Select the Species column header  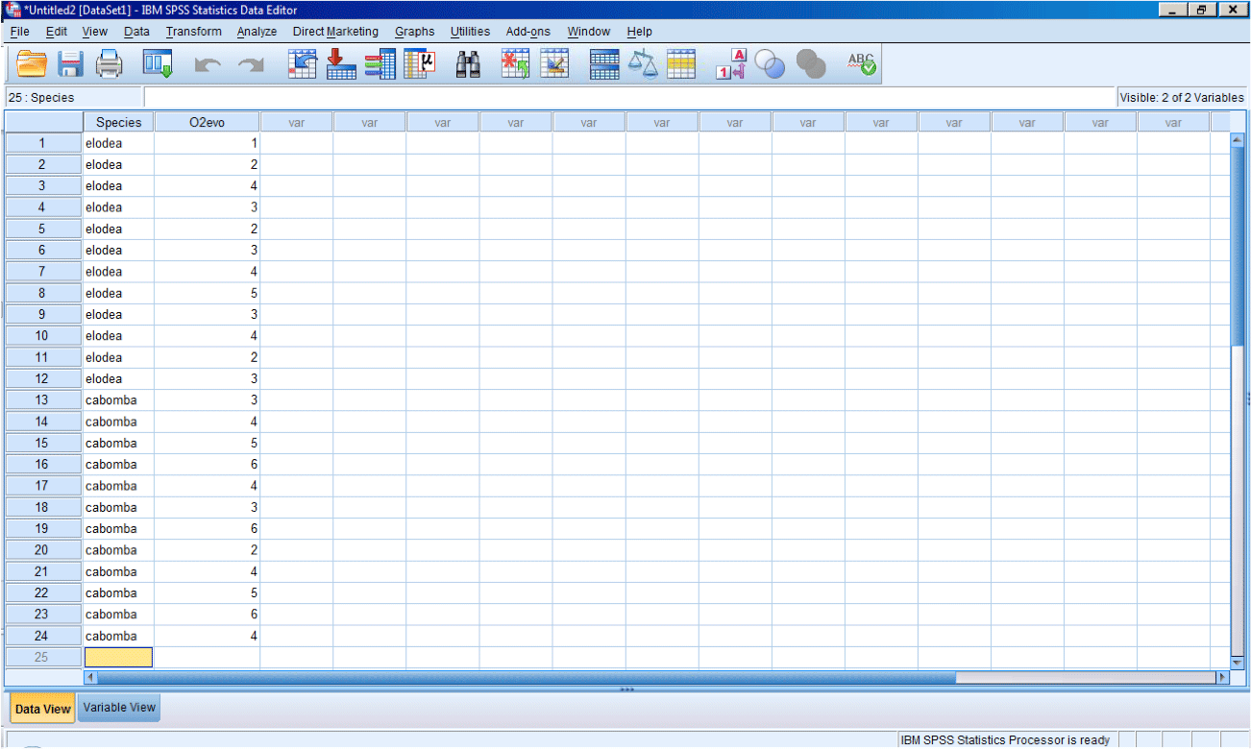(118, 122)
